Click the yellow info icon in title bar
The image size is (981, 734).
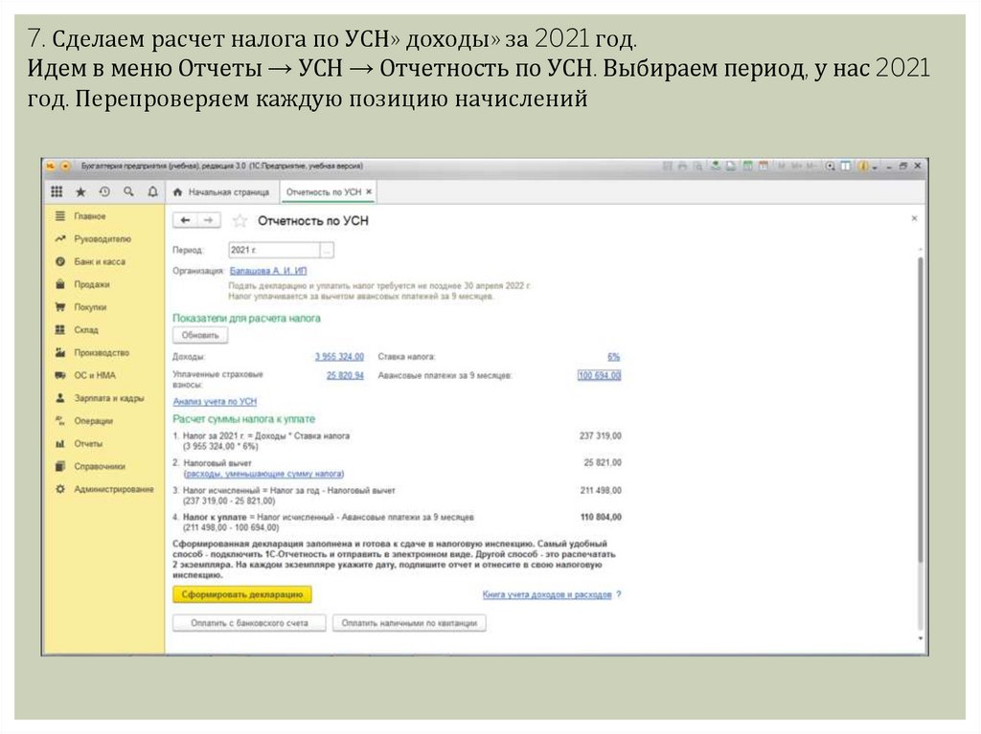862,166
